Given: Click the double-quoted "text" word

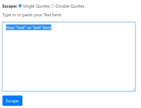Looking at the screenshot, I should click(x=21, y=27).
